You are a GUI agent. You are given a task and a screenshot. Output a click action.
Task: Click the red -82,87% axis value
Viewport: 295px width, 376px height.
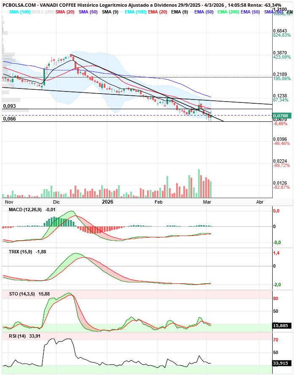click(x=282, y=187)
